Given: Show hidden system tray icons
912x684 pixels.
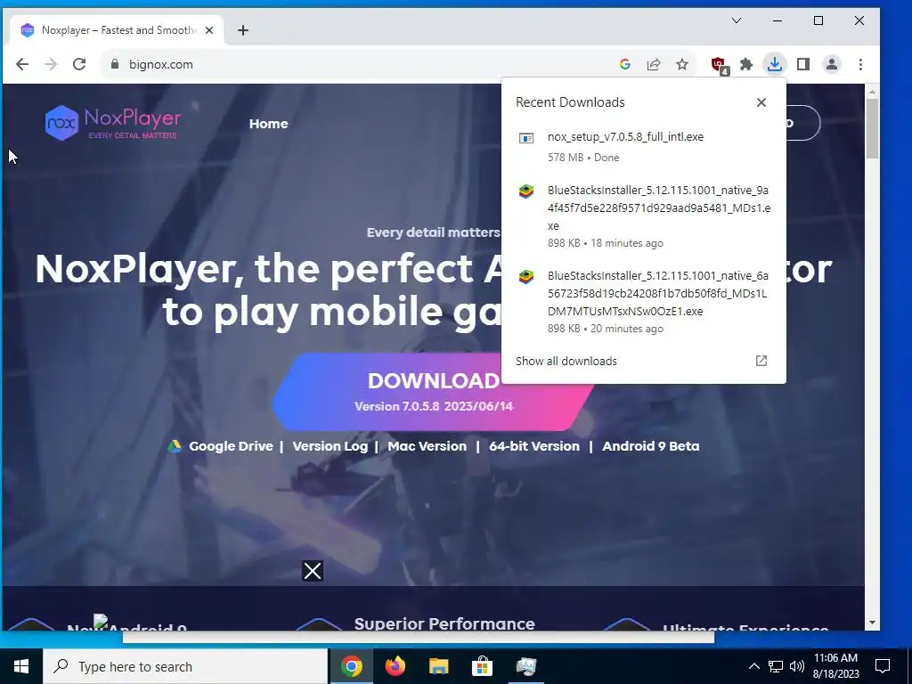Looking at the screenshot, I should (x=753, y=666).
